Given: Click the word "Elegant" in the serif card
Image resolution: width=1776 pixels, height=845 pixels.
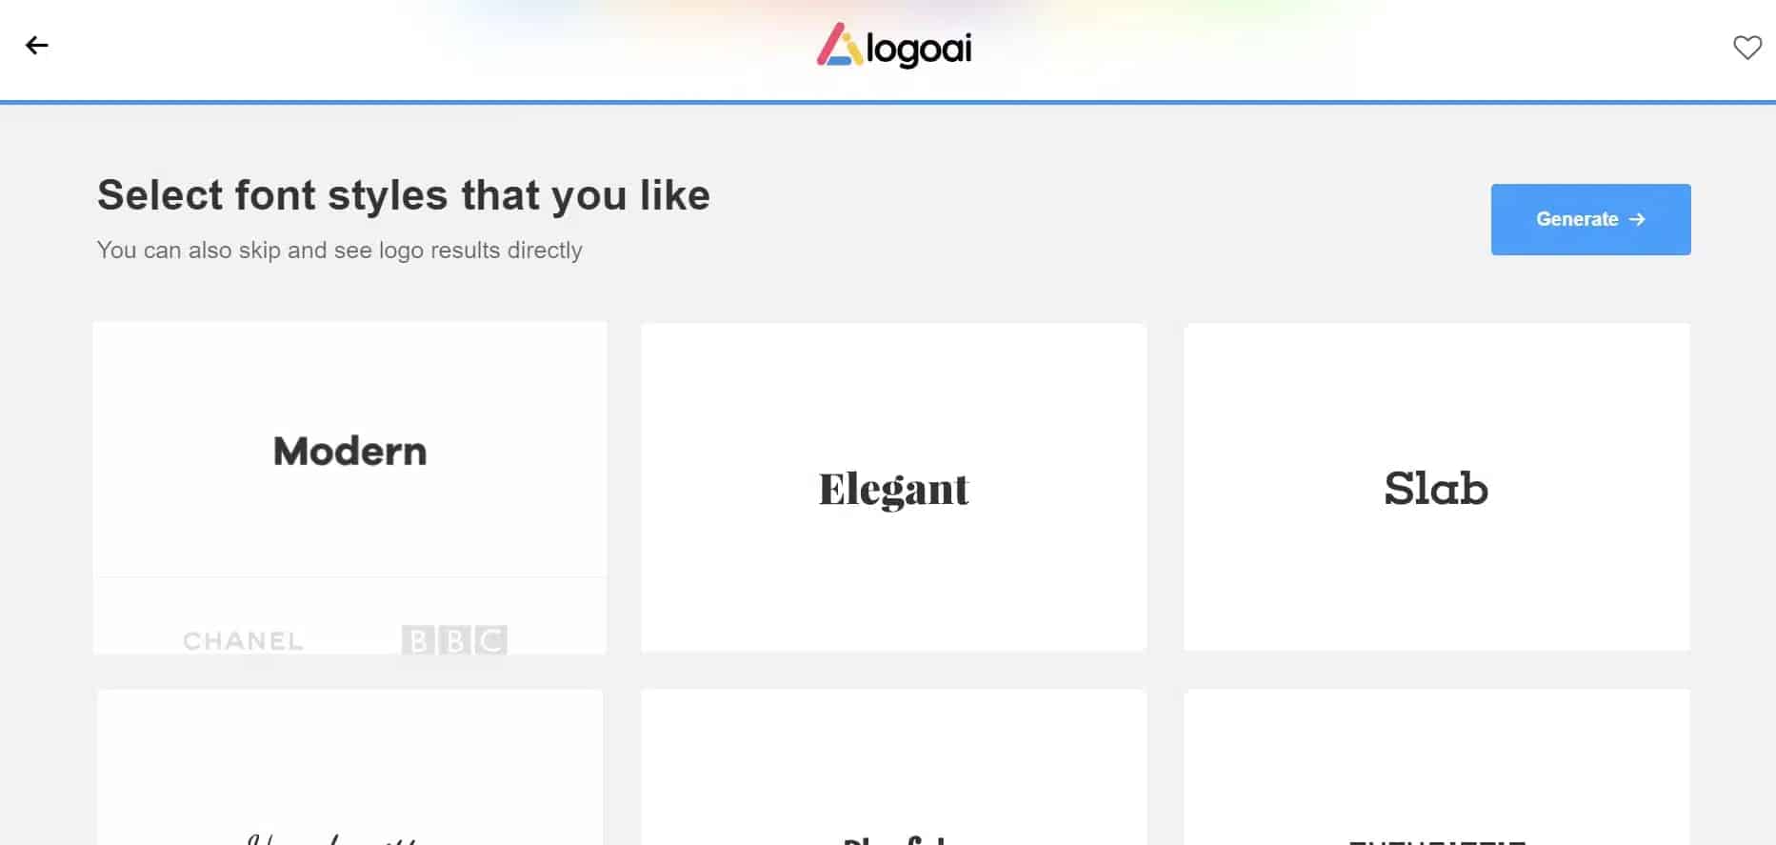Looking at the screenshot, I should [893, 490].
